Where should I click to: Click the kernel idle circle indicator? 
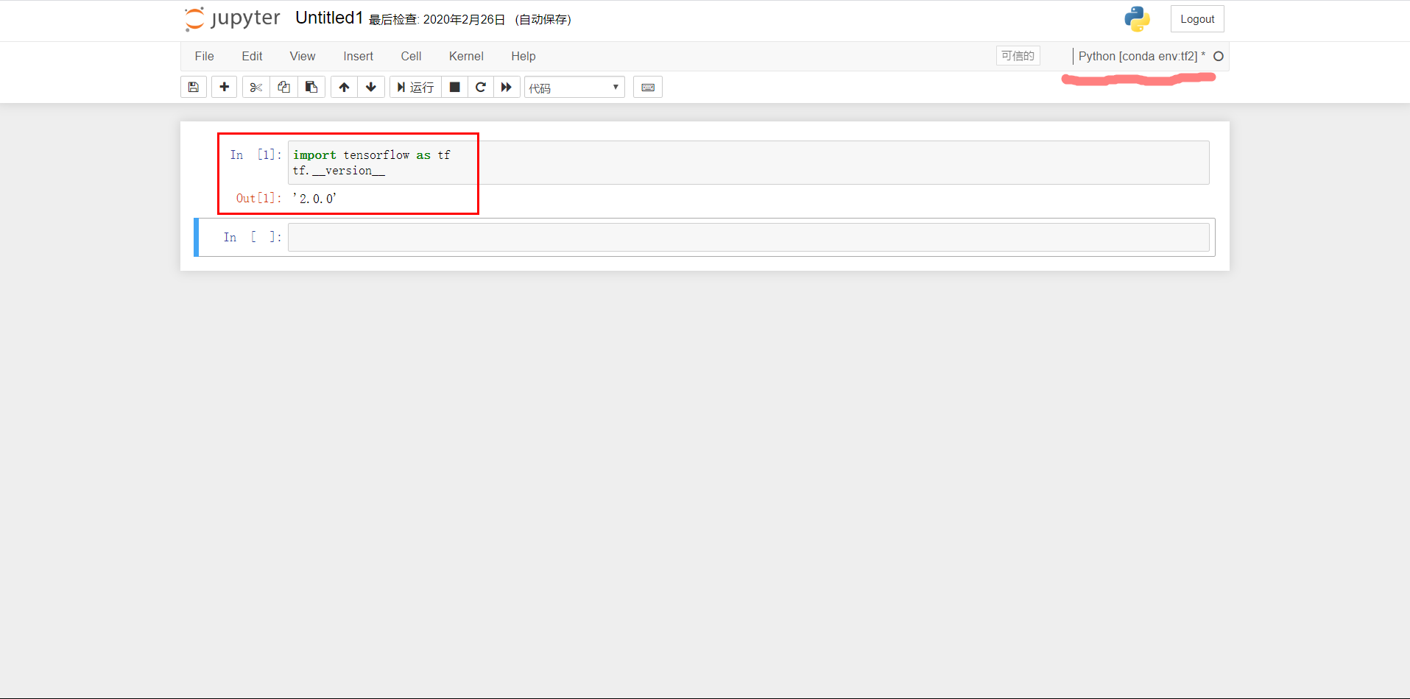pos(1219,56)
